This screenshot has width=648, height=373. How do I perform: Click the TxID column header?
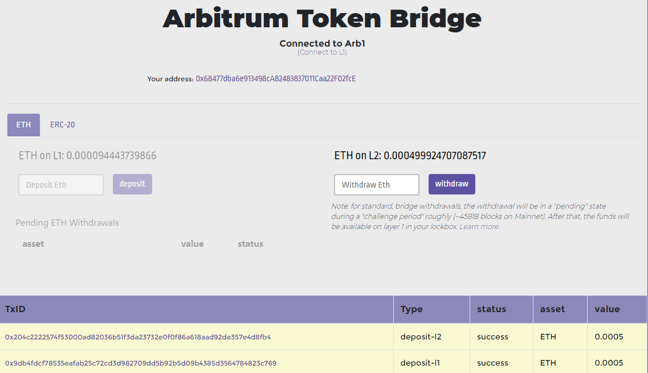[16, 309]
